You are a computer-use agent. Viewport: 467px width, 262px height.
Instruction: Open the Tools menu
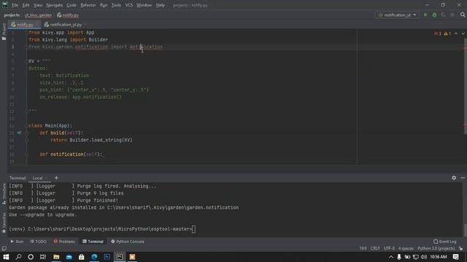(116, 5)
